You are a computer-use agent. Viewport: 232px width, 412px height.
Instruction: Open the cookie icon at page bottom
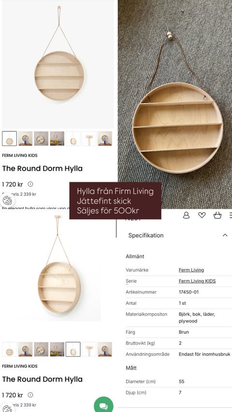(x=7, y=409)
